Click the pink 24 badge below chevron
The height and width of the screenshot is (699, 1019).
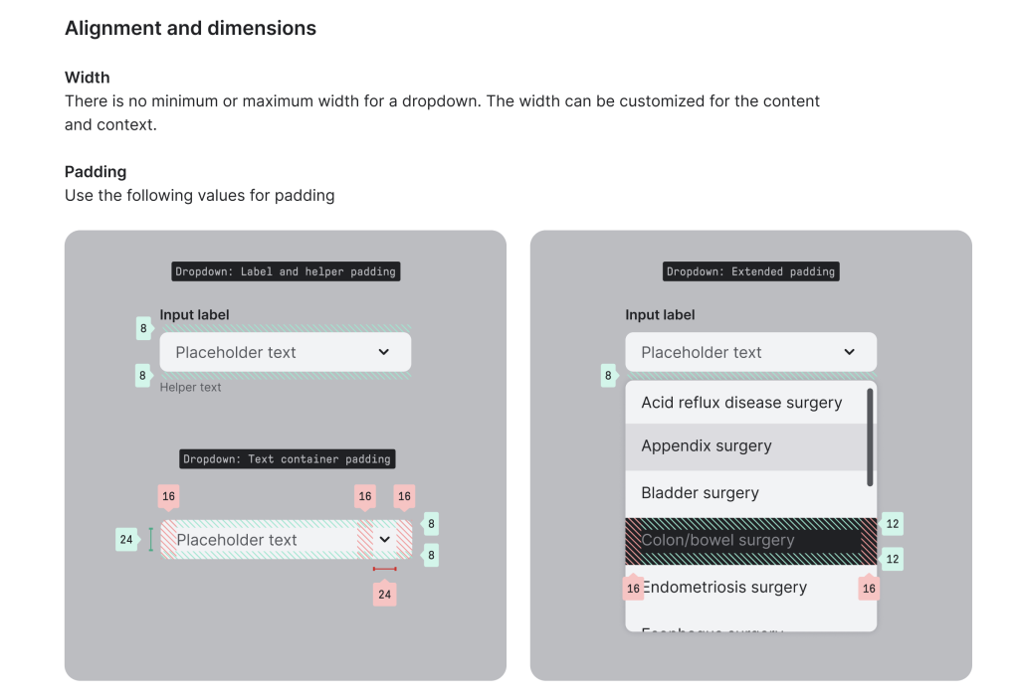[x=384, y=595]
